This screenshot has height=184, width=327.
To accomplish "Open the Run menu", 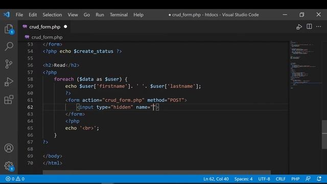I will pos(100,15).
